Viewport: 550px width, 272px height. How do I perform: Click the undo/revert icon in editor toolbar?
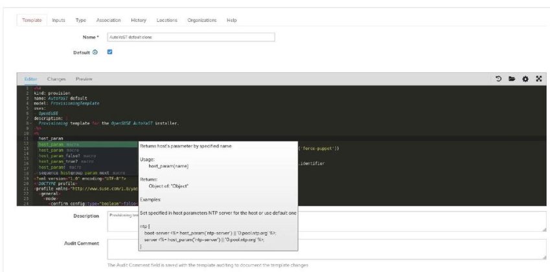tap(498, 79)
